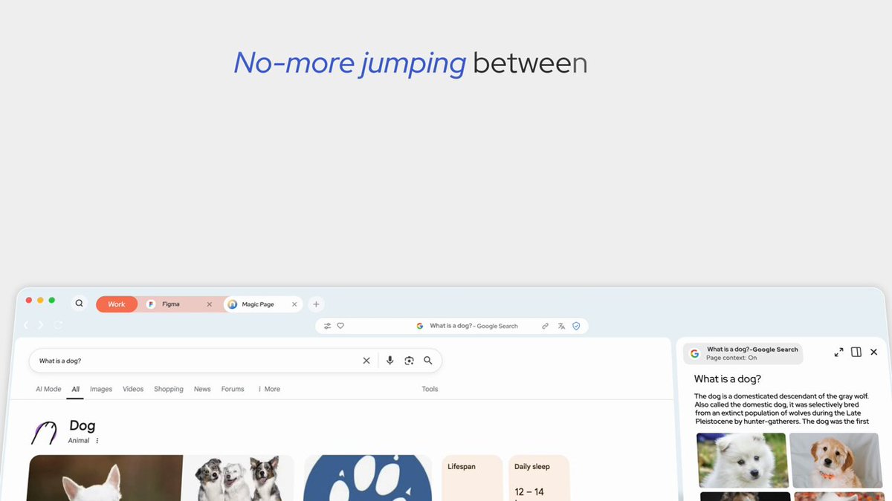Screen dimensions: 892x501
Task: Open the translate icon in address bar
Action: [561, 326]
